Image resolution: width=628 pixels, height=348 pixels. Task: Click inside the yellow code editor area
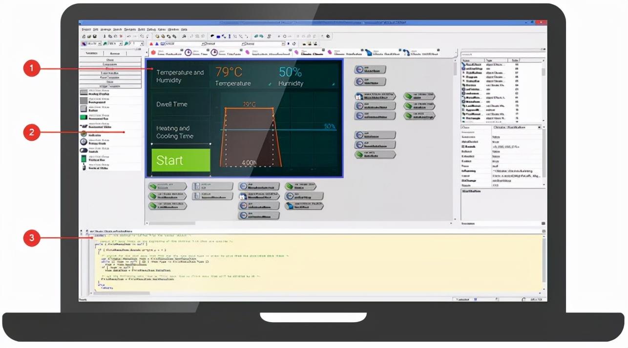click(317, 263)
